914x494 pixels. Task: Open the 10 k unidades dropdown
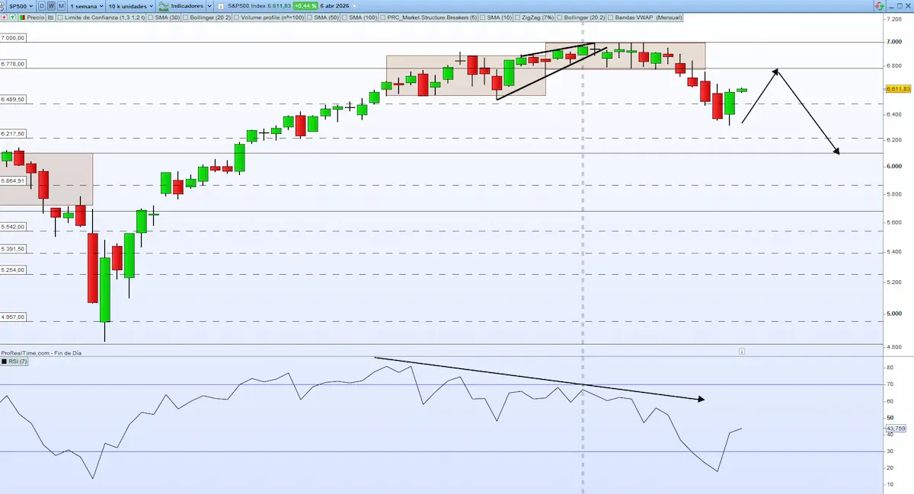[129, 5]
